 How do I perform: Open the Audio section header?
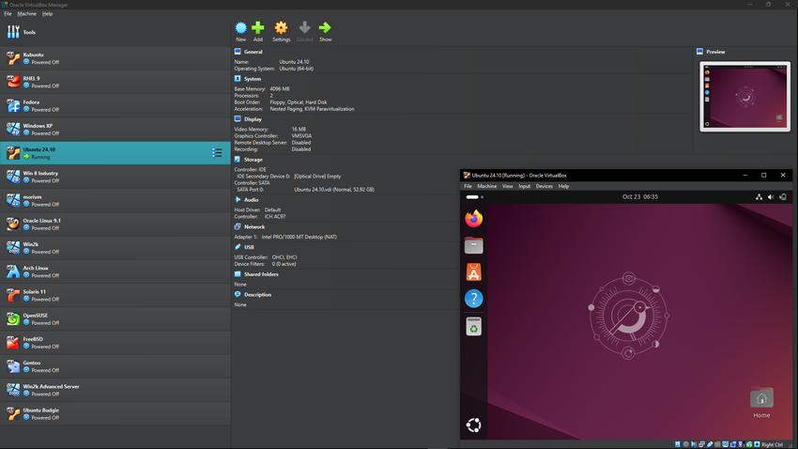(x=251, y=200)
